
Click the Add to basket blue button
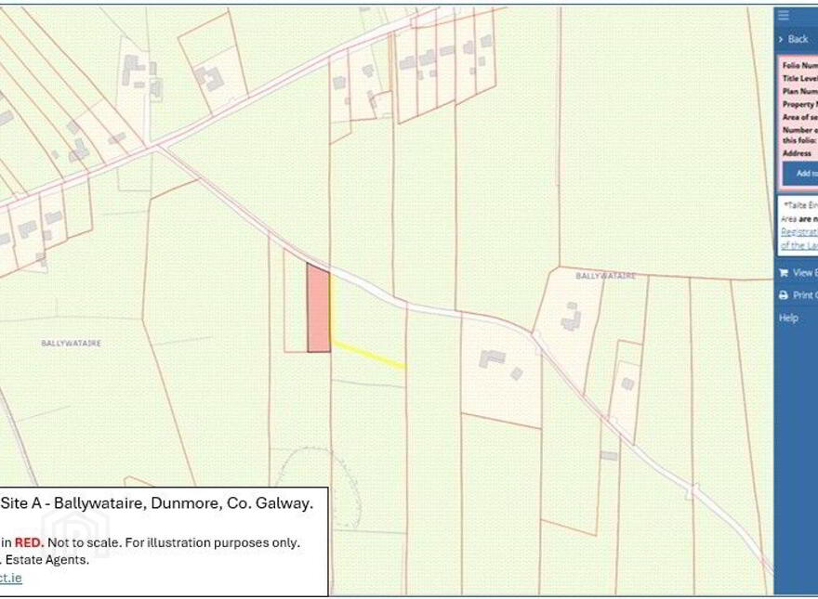point(800,173)
